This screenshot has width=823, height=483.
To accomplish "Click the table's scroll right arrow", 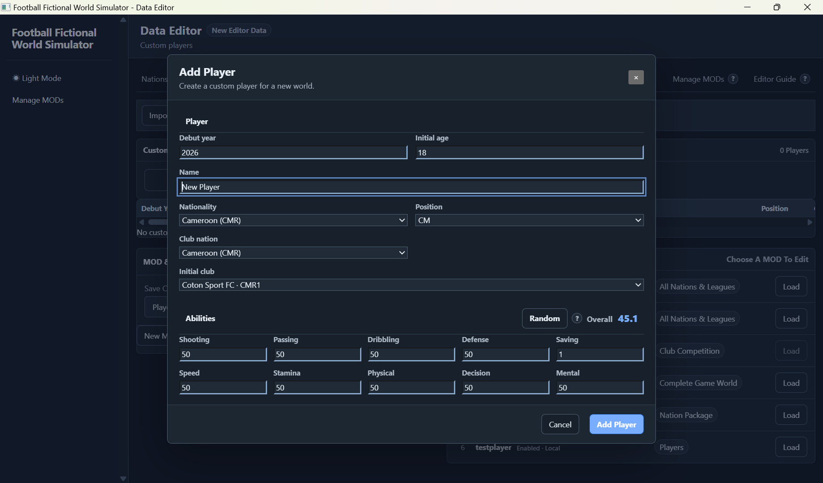I will (810, 222).
